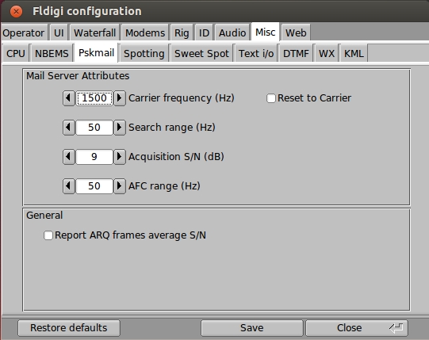
Task: Open the Spotting sub-tab
Action: point(144,54)
